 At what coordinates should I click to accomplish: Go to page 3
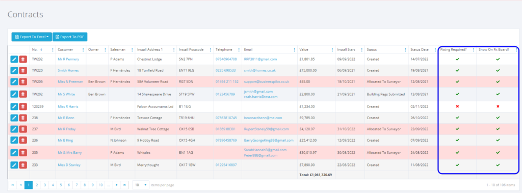click(45, 185)
